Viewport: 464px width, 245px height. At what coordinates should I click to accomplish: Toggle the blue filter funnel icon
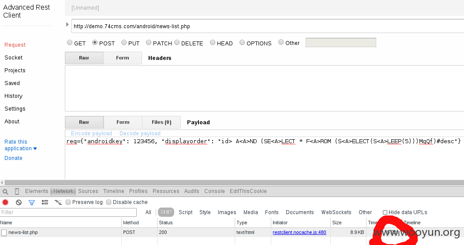(x=32, y=202)
